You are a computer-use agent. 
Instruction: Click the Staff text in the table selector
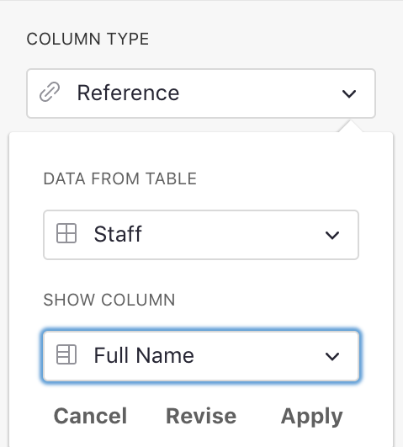[118, 234]
